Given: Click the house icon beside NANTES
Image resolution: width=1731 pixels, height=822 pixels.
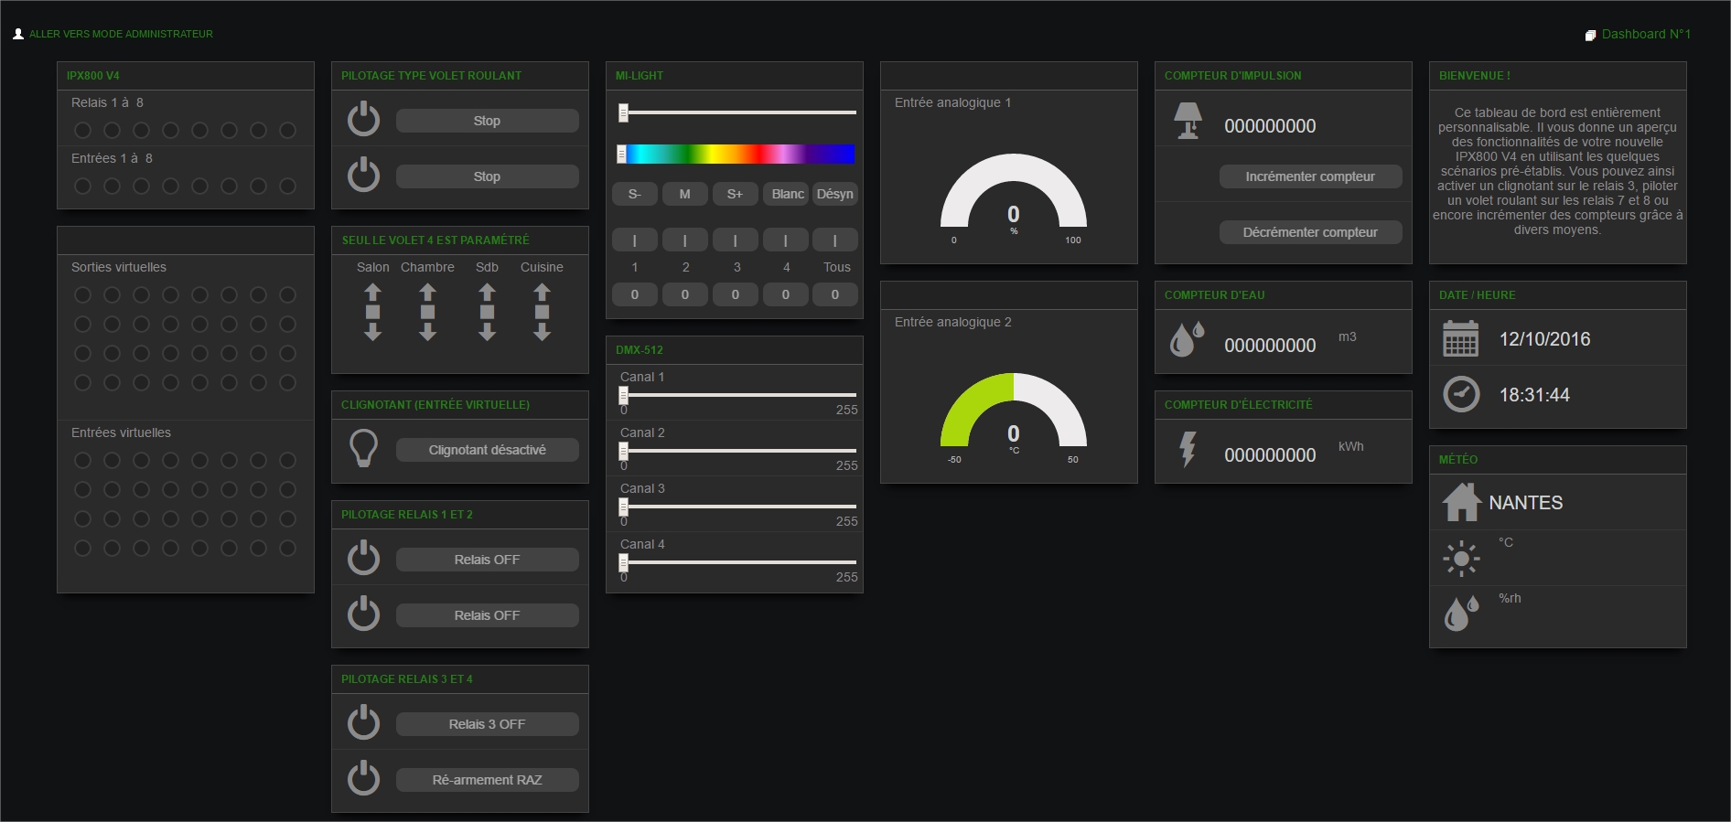Looking at the screenshot, I should pos(1461,502).
